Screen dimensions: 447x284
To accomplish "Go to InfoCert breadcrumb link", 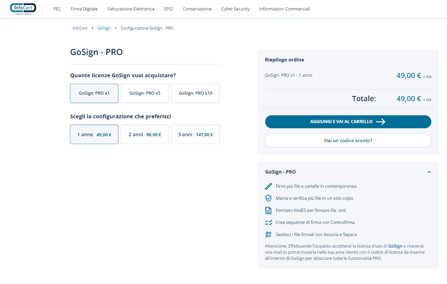I will click(80, 28).
